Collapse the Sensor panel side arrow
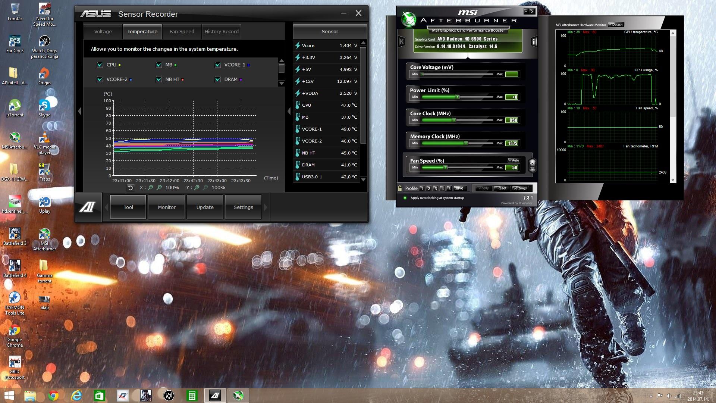The width and height of the screenshot is (716, 403). click(x=289, y=111)
